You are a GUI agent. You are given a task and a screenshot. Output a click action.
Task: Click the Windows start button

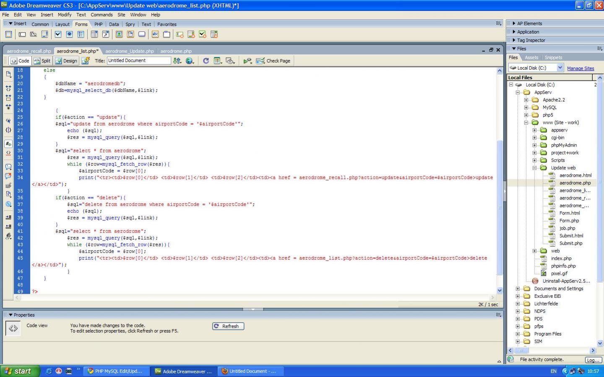pyautogui.click(x=21, y=371)
